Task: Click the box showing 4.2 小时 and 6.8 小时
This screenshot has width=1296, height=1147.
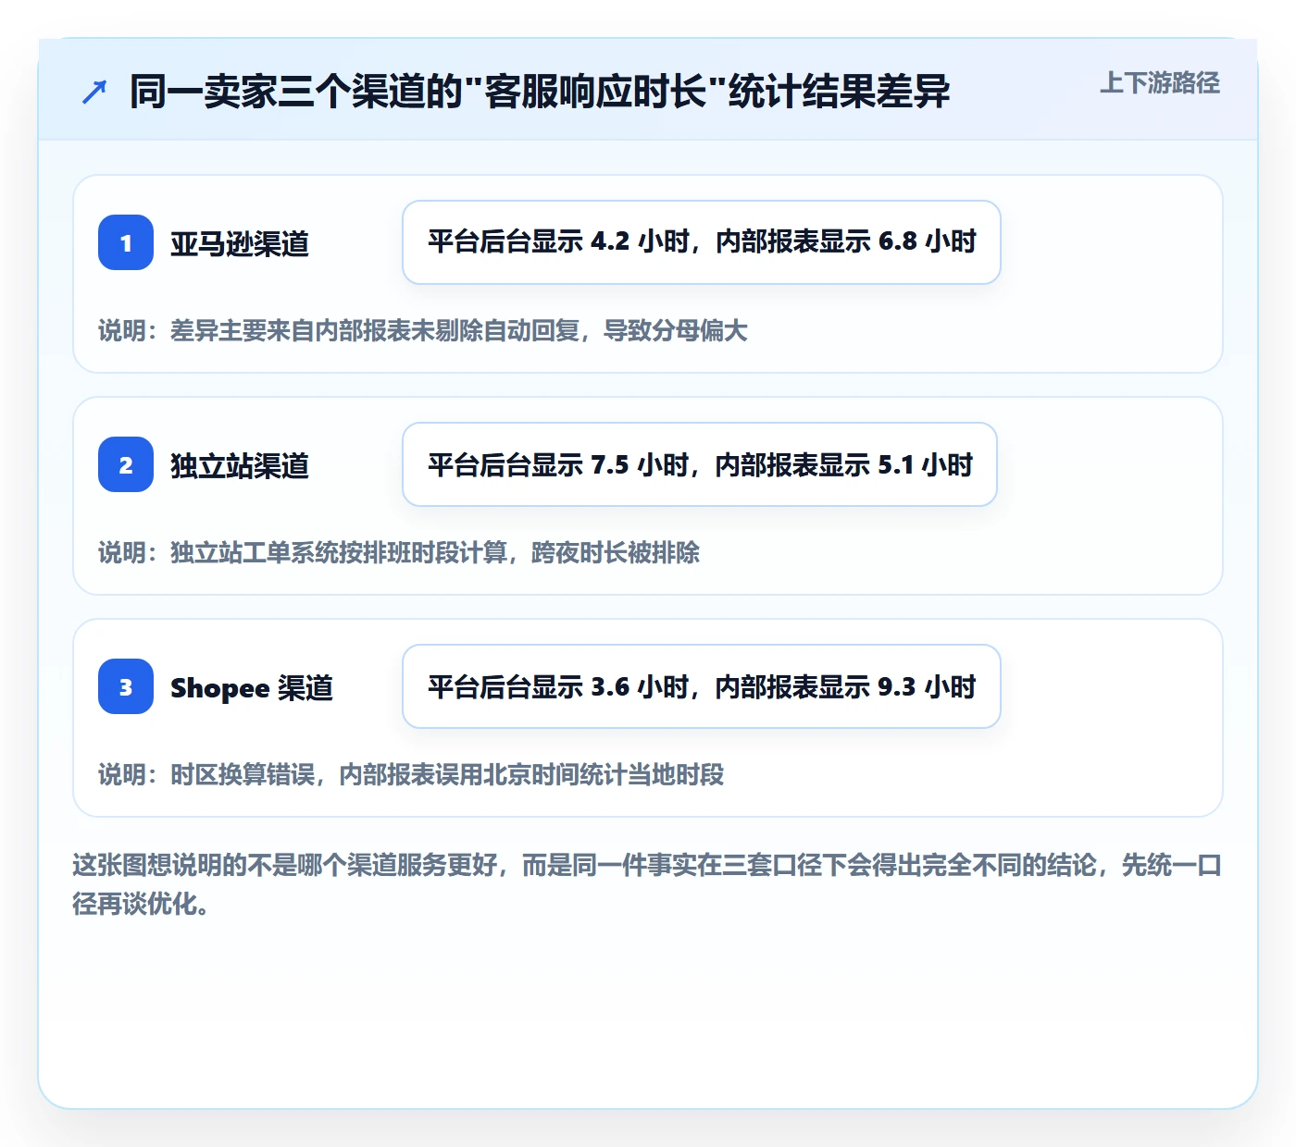Action: [x=702, y=242]
